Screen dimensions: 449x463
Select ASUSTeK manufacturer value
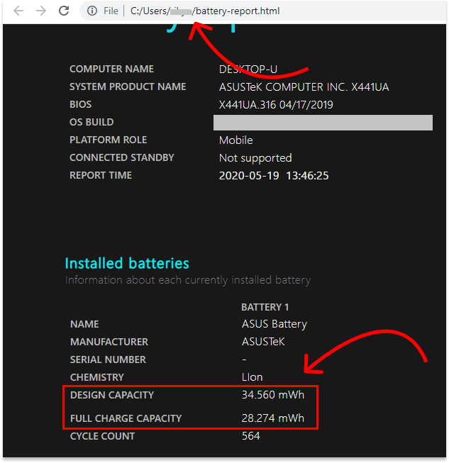tap(263, 342)
